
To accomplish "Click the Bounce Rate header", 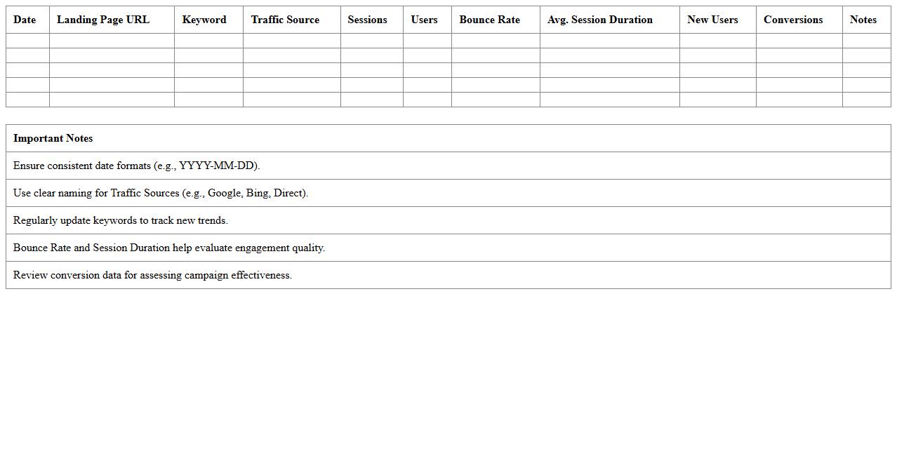I will pos(489,20).
